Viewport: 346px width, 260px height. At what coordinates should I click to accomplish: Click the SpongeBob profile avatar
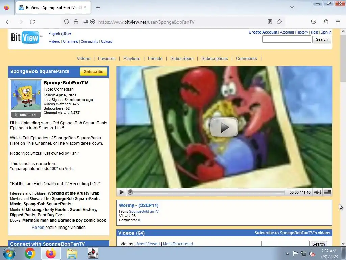[x=26, y=95]
